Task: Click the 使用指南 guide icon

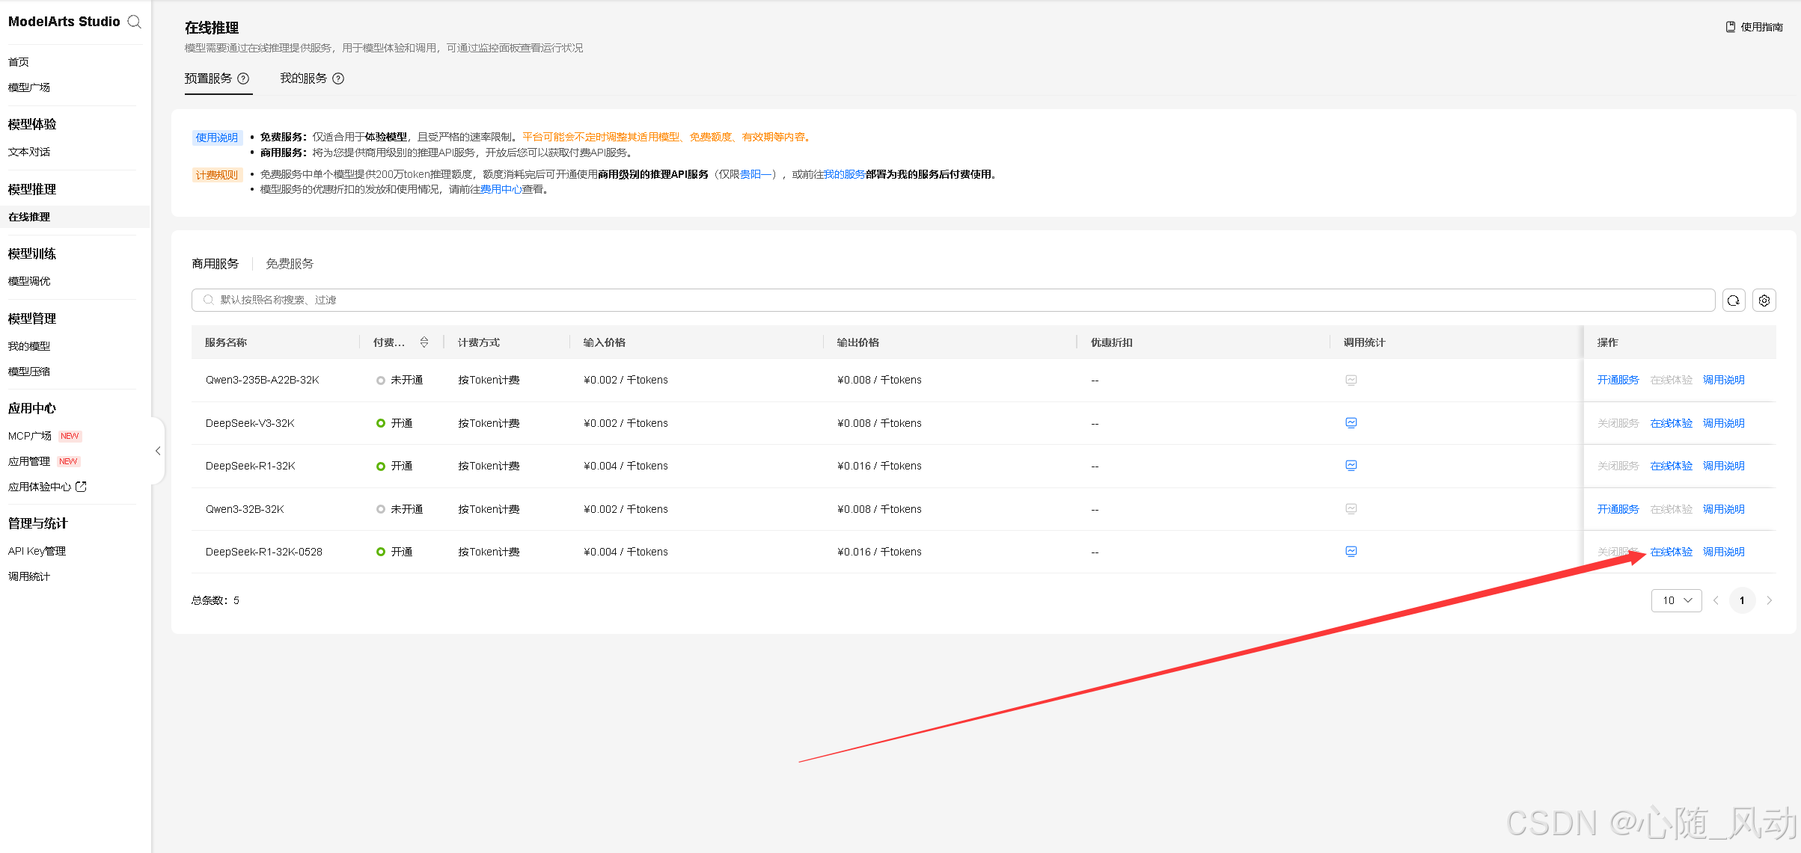Action: pyautogui.click(x=1731, y=27)
